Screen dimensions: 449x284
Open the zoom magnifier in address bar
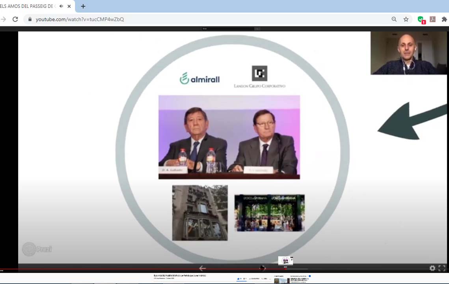pos(394,19)
